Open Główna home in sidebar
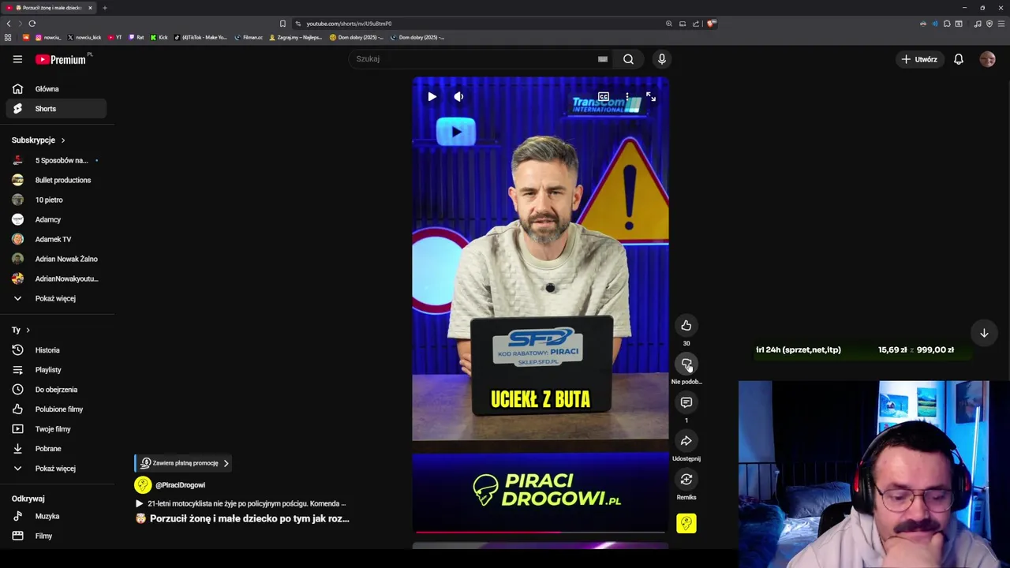1010x568 pixels. pos(56,89)
